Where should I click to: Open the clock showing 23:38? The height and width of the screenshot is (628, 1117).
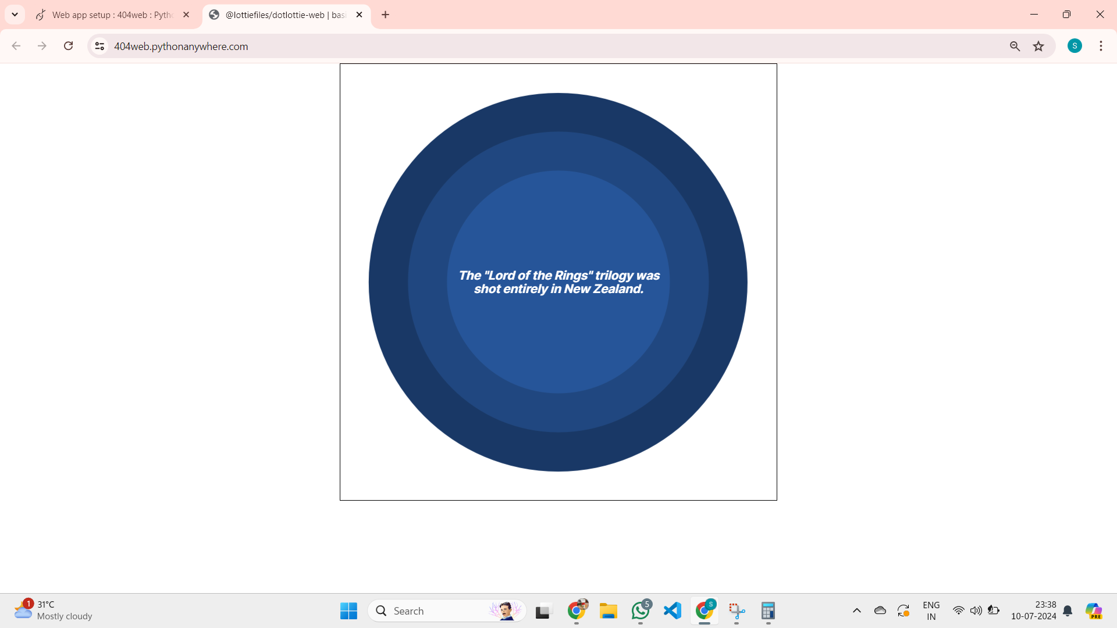pyautogui.click(x=1034, y=611)
